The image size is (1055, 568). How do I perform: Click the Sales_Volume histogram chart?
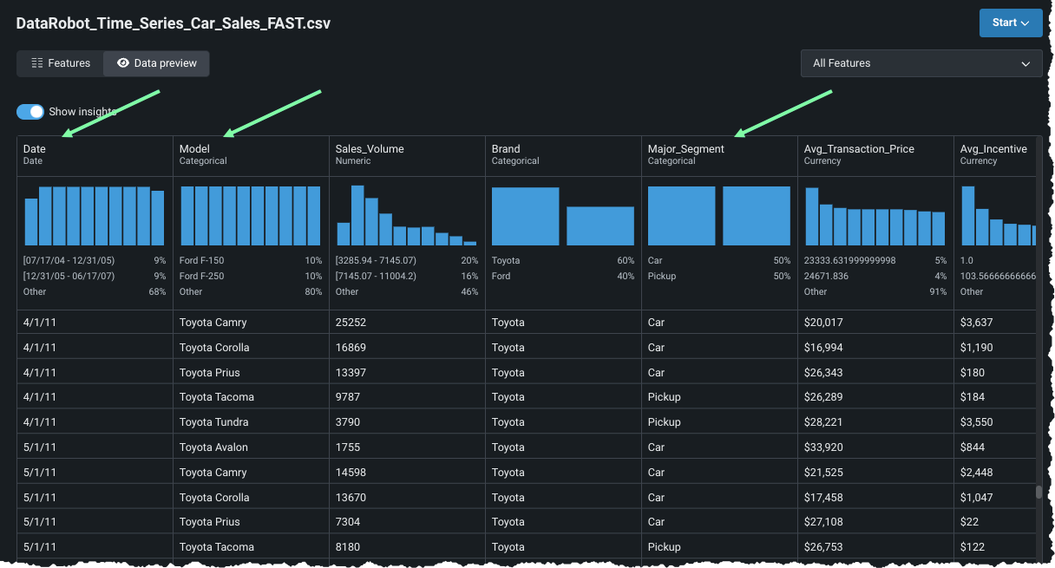pyautogui.click(x=406, y=216)
